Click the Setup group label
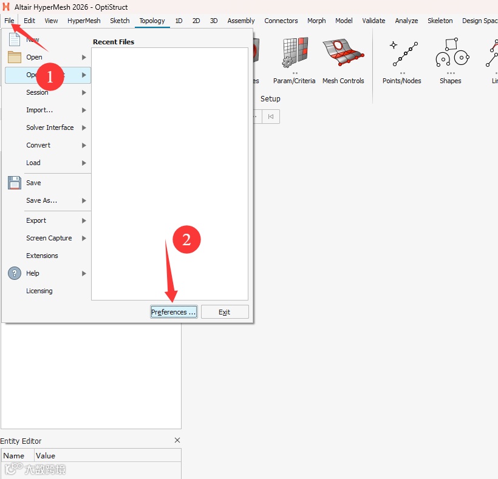 click(270, 99)
